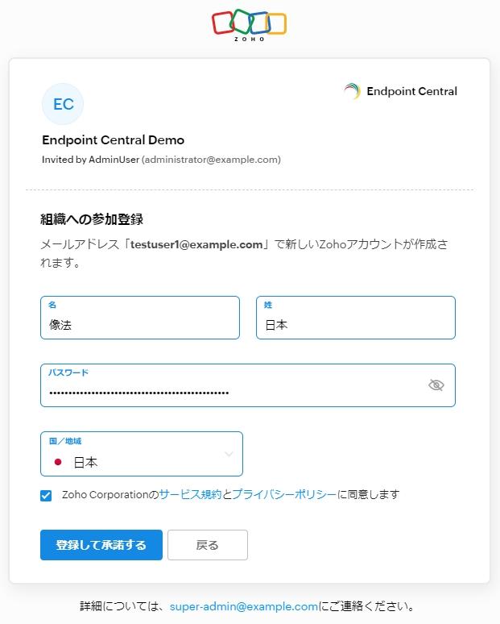Image resolution: width=500 pixels, height=624 pixels.
Task: Toggle password visibility eye icon
Action: 436,385
